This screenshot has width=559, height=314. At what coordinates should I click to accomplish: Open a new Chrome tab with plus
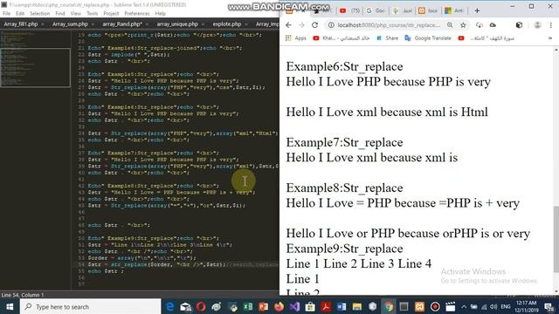[x=477, y=10]
